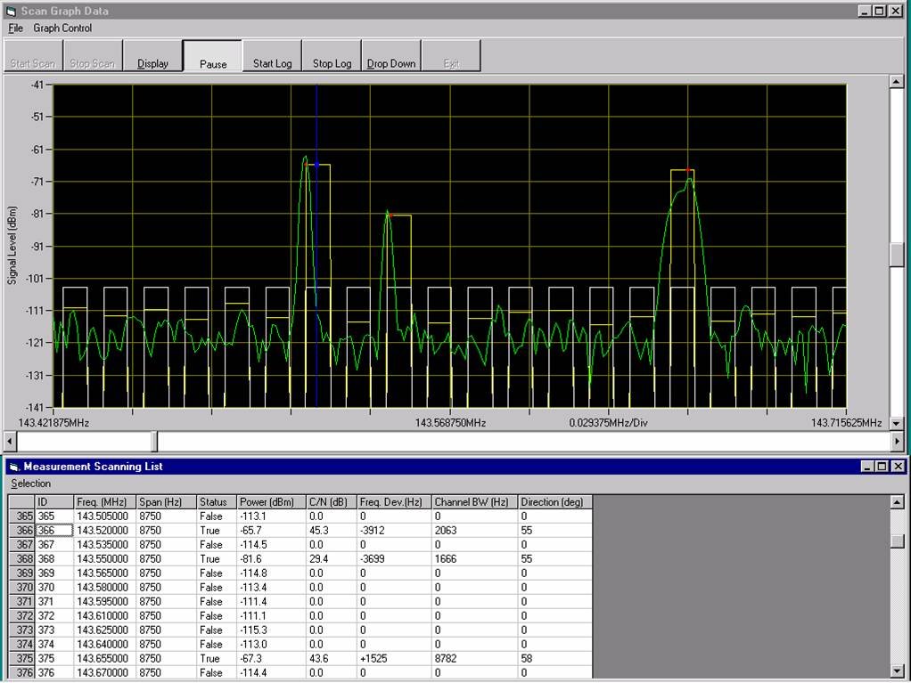Click frequency deviation value -3699
The height and width of the screenshot is (683, 911).
click(x=395, y=559)
